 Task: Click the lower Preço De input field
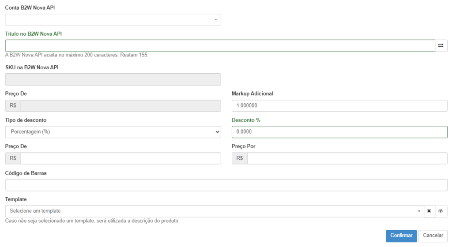click(x=121, y=158)
